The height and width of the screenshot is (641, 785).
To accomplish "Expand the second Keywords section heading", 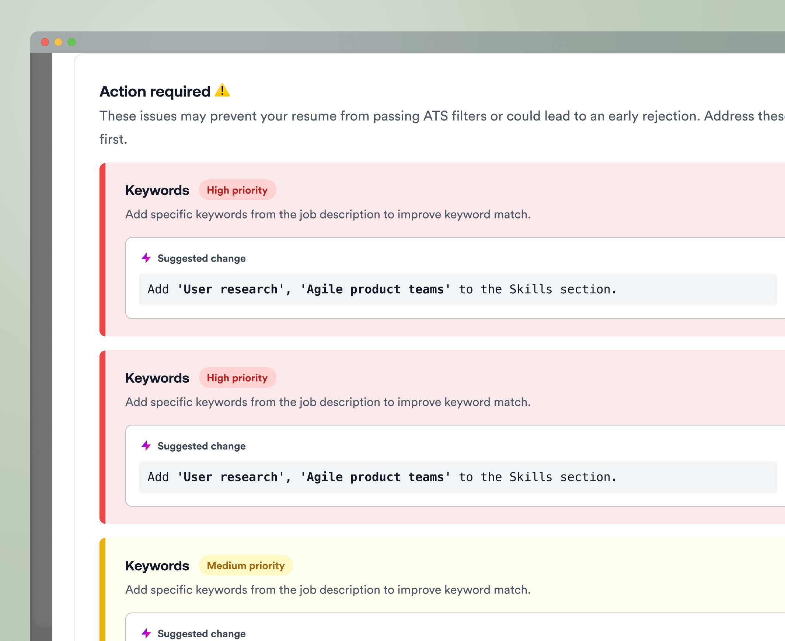I will (157, 378).
